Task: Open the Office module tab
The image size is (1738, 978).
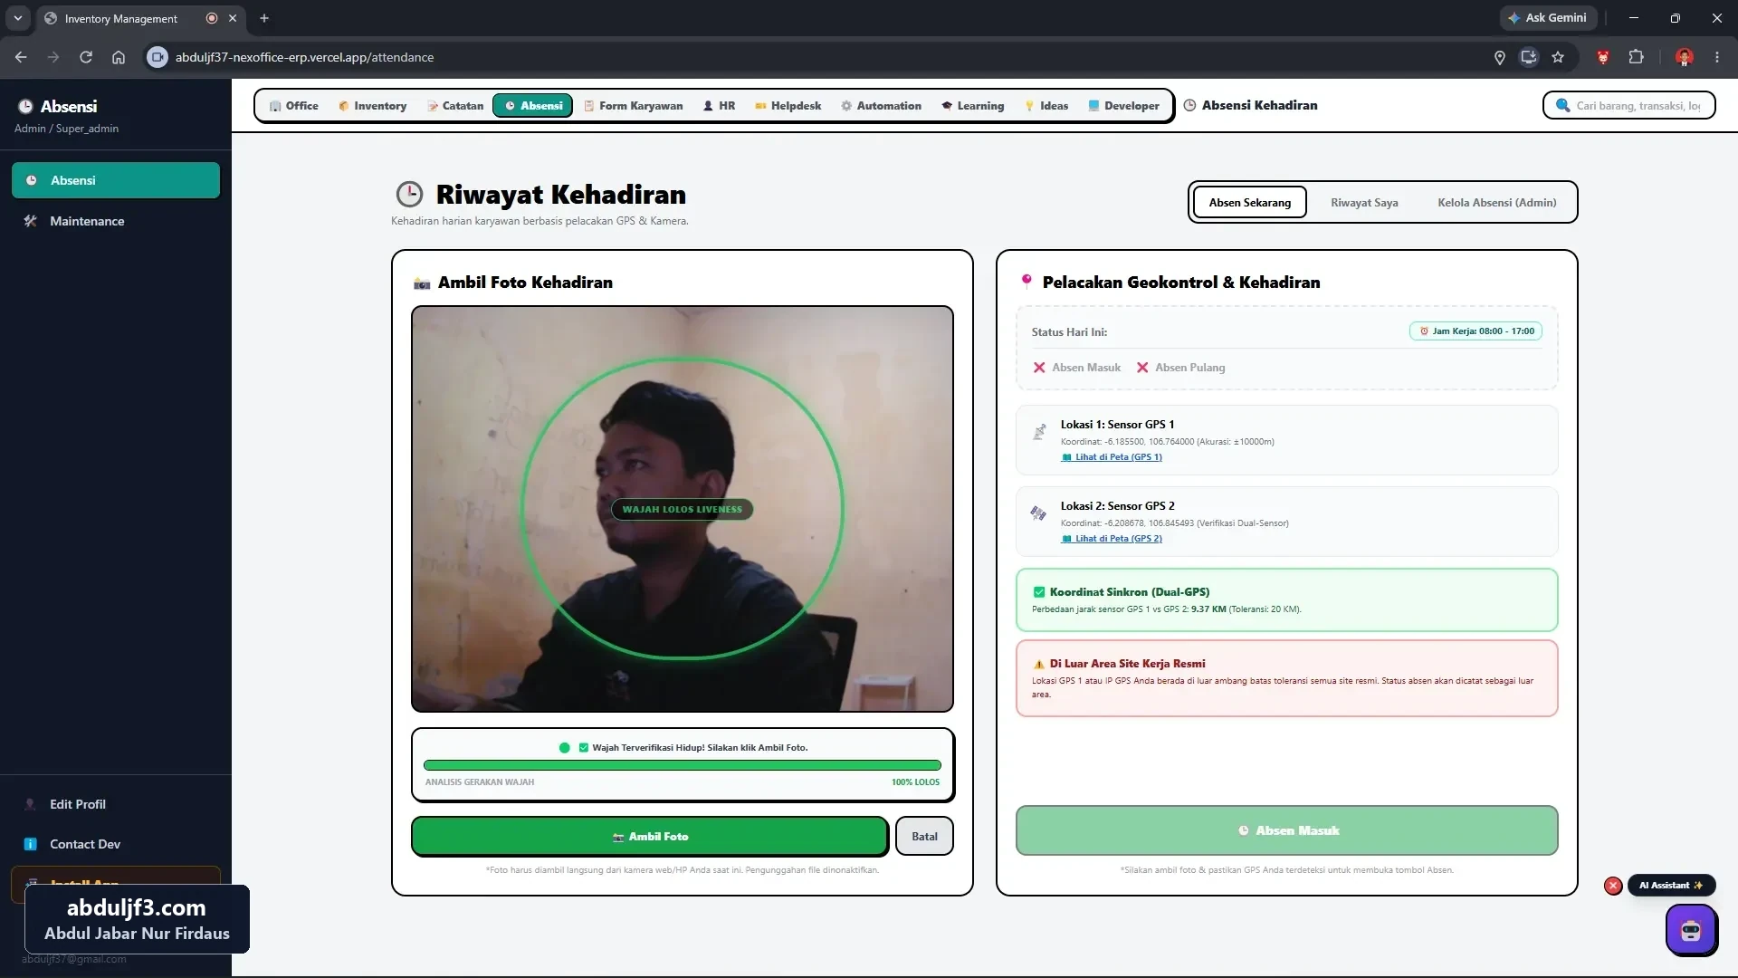Action: point(293,106)
